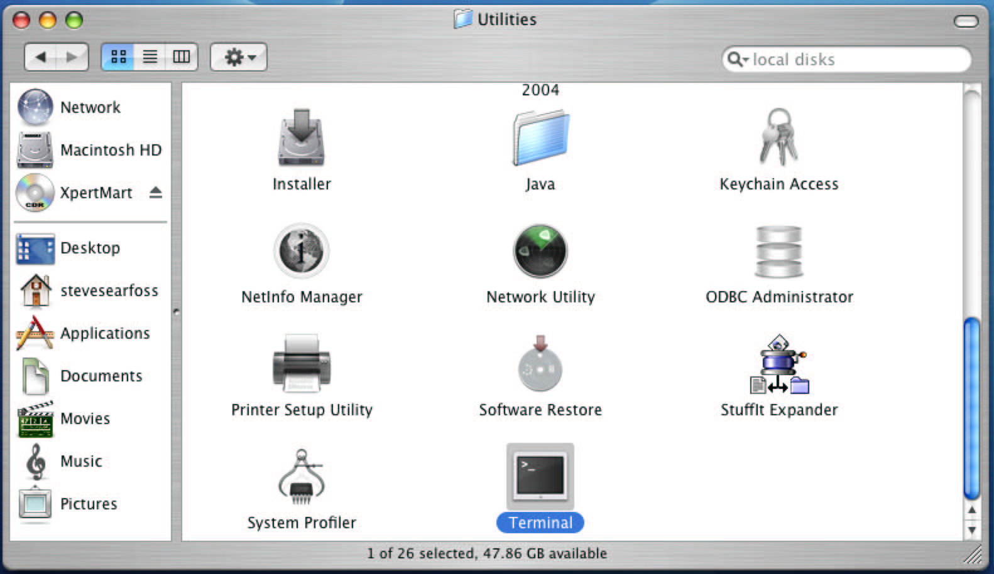Click the Network Utility label
This screenshot has width=994, height=574.
coord(540,297)
